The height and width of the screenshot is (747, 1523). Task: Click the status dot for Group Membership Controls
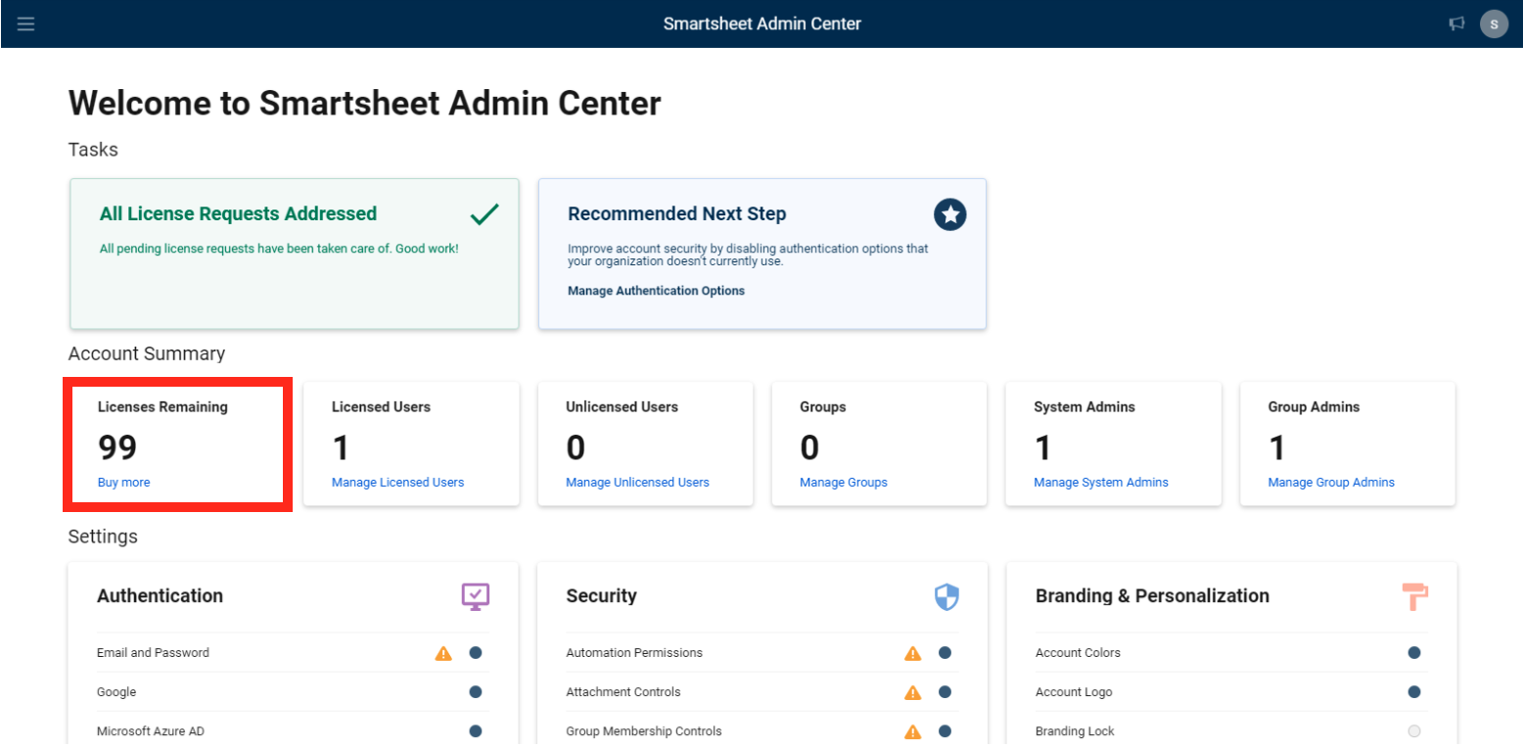tap(945, 731)
